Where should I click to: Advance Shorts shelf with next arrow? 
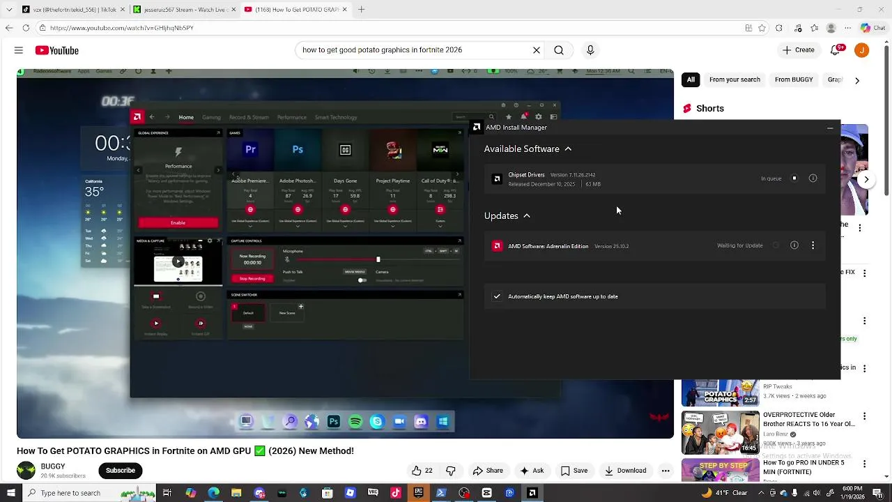point(866,179)
